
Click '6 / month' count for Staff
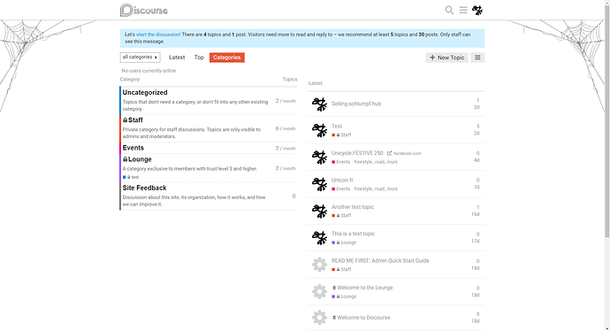pos(286,128)
